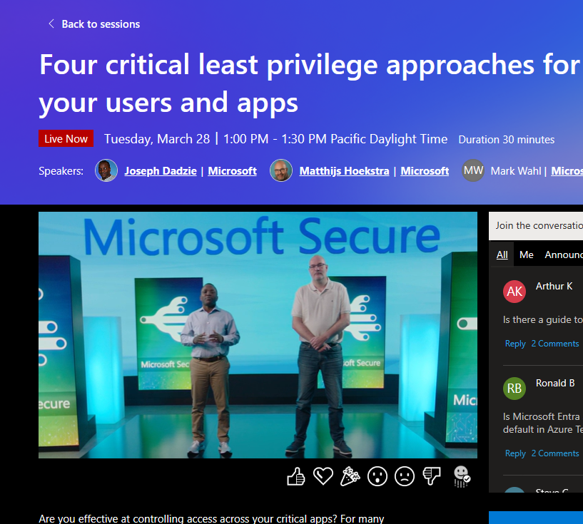Click Matthijs Hoekstra's avatar photo
Viewport: 583px width, 524px height.
click(x=281, y=170)
